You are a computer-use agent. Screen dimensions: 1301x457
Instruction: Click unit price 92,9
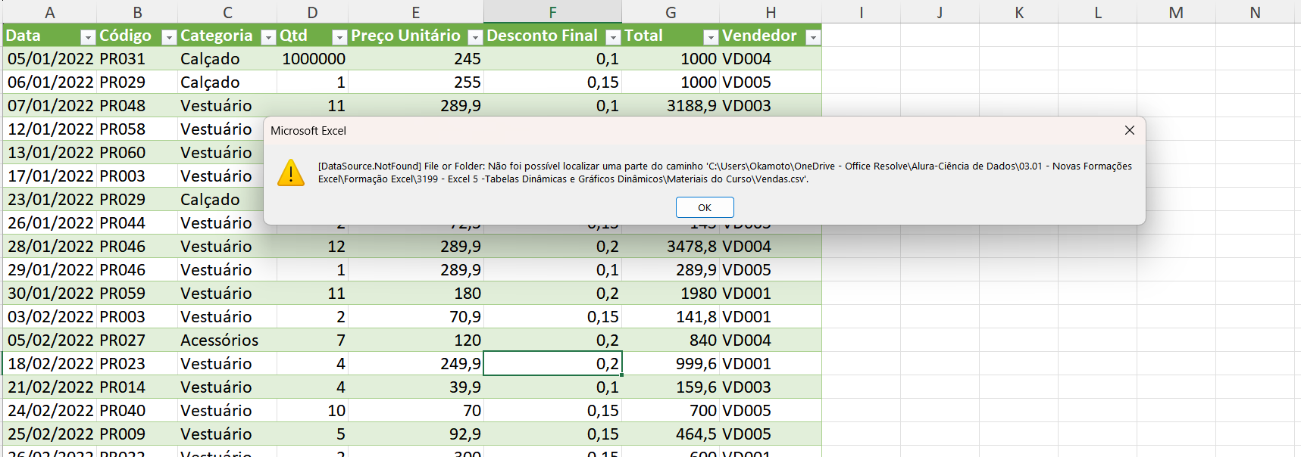[x=416, y=434]
